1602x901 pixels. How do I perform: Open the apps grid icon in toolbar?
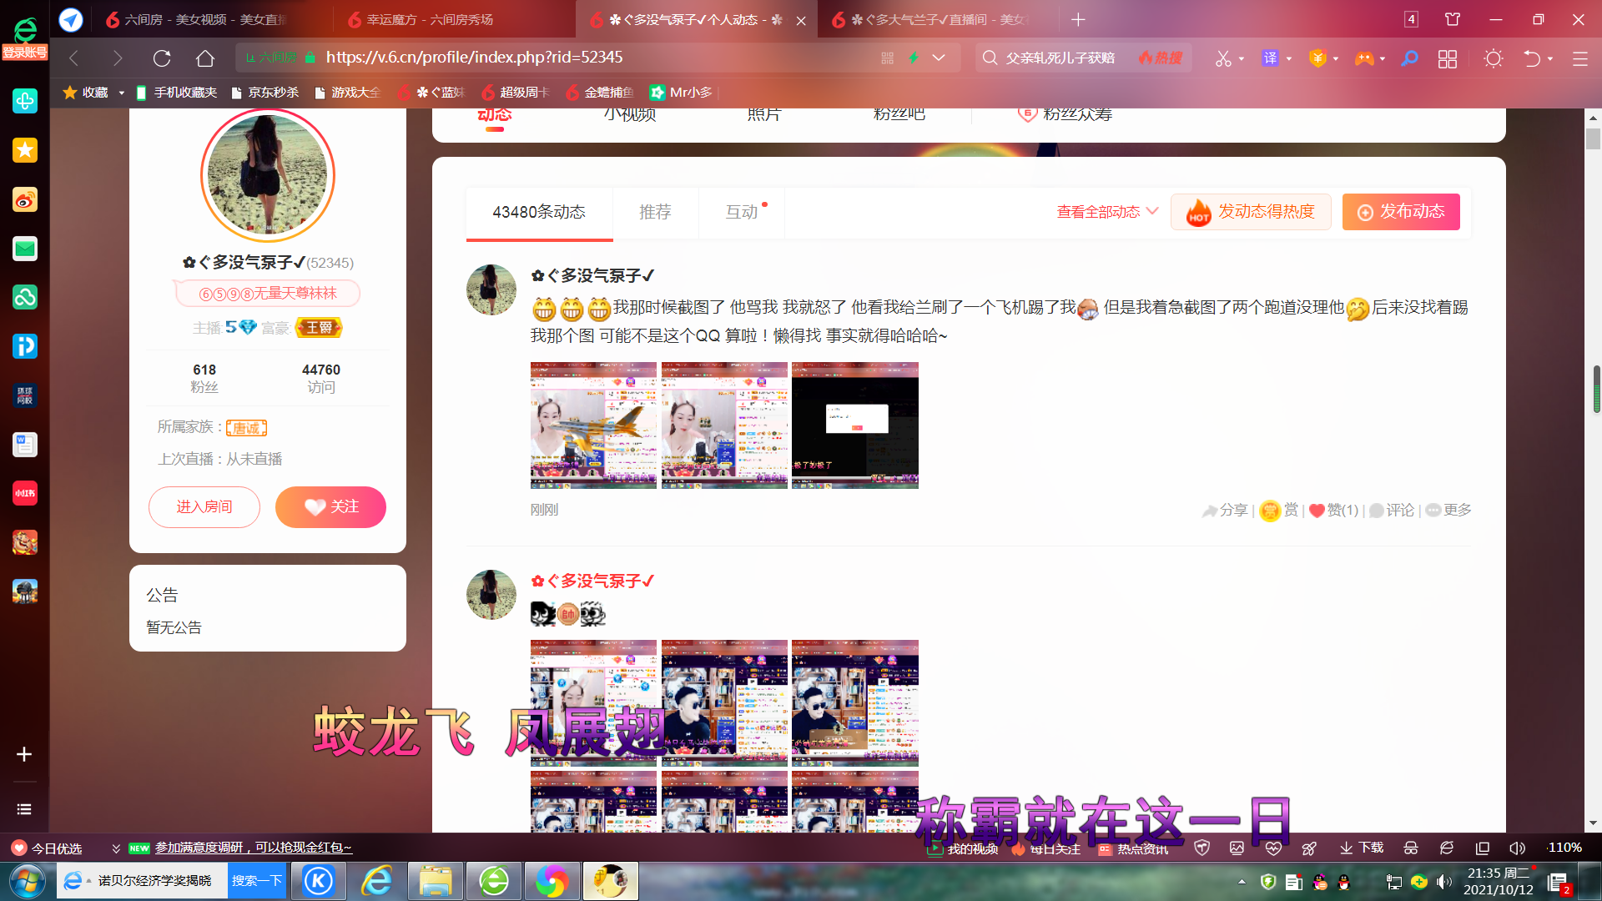[x=1448, y=58]
